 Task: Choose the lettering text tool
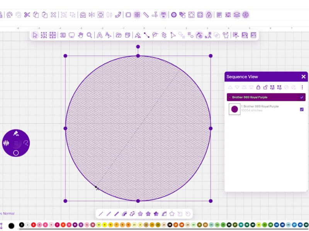click(x=100, y=35)
